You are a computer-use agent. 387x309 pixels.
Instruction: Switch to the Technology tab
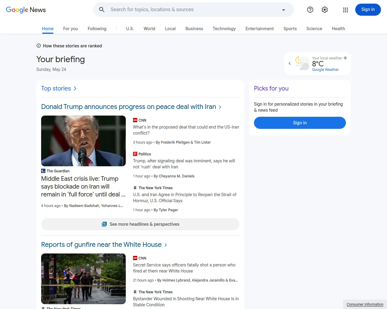pyautogui.click(x=224, y=29)
